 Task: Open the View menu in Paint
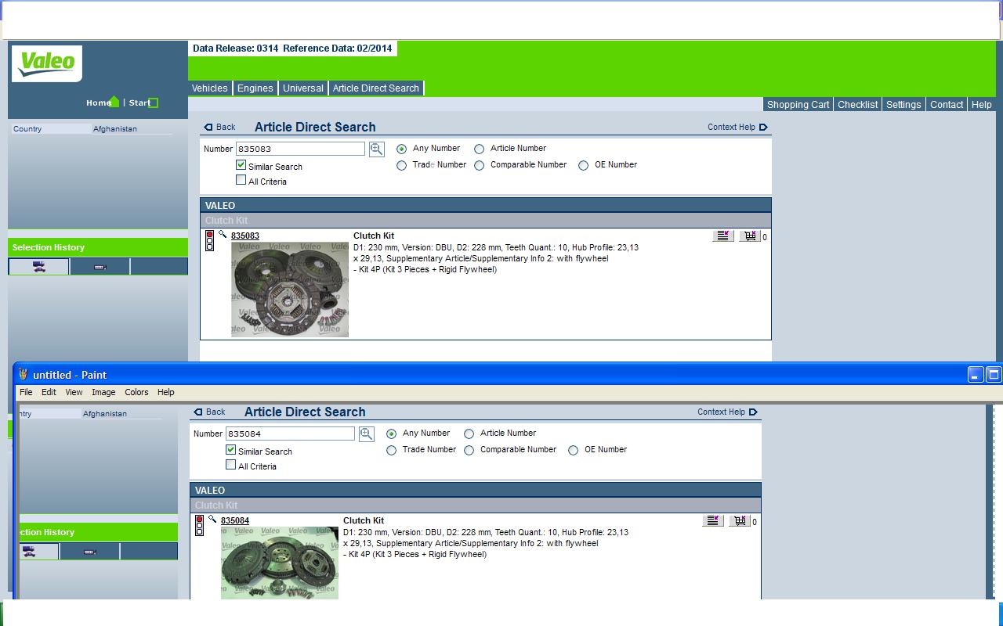74,392
